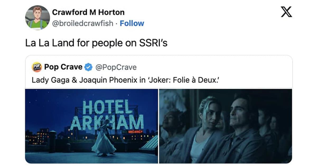Open the Crawford M Horton display name
The width and height of the screenshot is (317, 166).
pyautogui.click(x=88, y=12)
